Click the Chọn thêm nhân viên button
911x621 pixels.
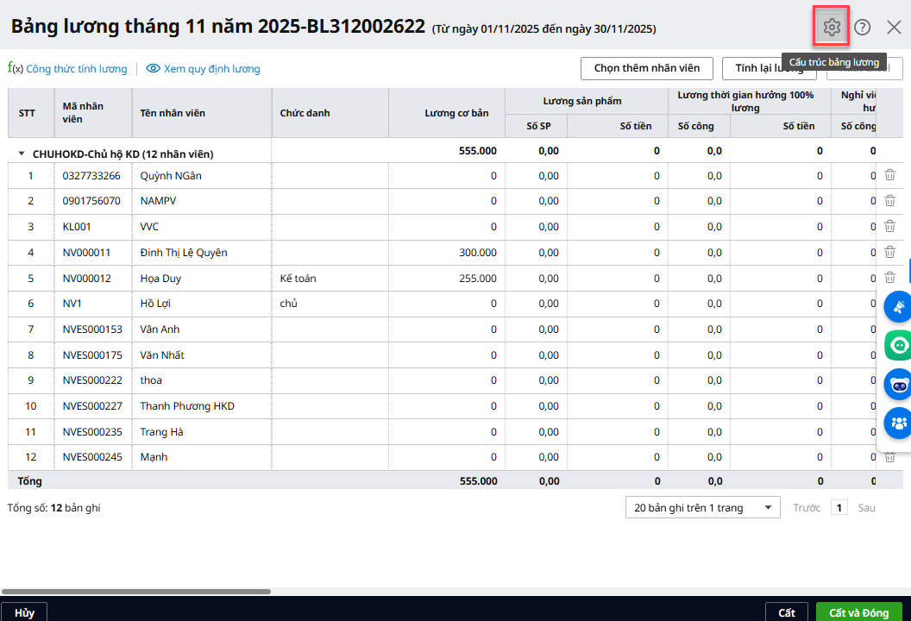646,68
